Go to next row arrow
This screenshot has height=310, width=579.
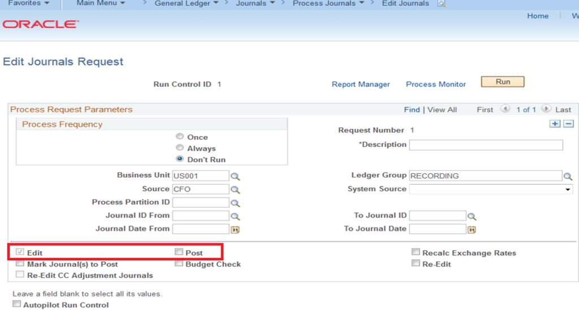tap(546, 109)
